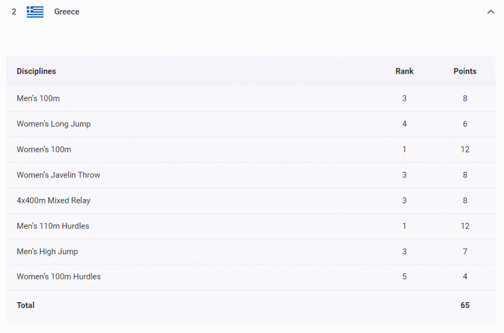504x333 pixels.
Task: Click the Greece flag icon
Action: tap(35, 11)
